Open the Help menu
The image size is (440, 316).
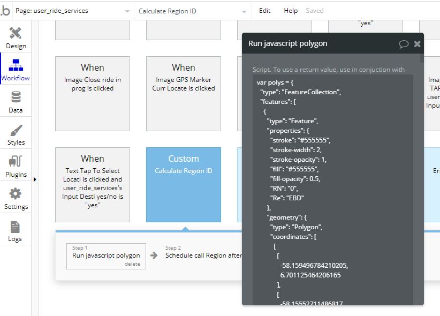[291, 11]
